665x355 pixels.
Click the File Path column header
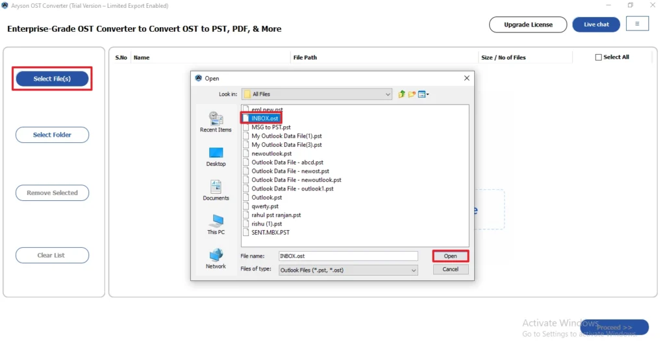[x=305, y=57]
